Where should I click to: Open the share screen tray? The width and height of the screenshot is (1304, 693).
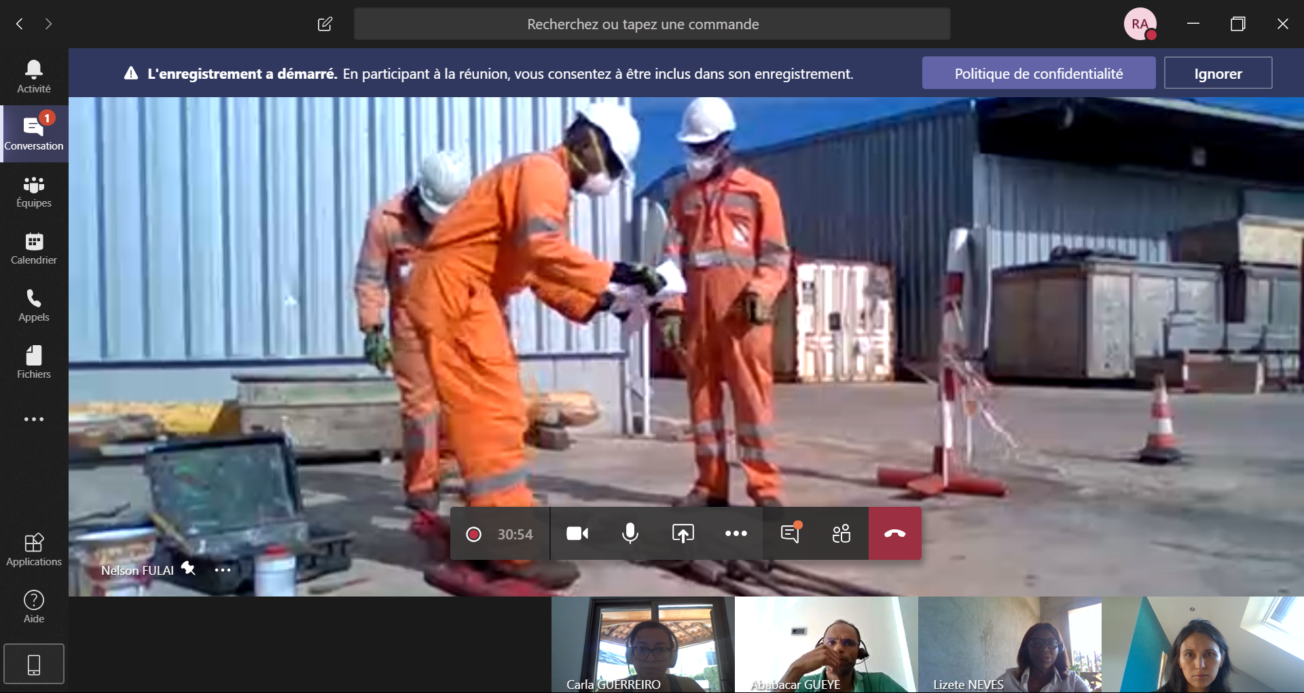683,534
